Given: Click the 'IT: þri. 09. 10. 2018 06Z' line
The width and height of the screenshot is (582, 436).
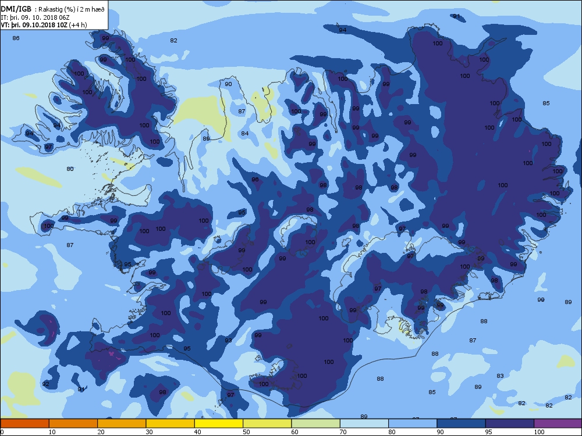Looking at the screenshot, I should pos(36,17).
